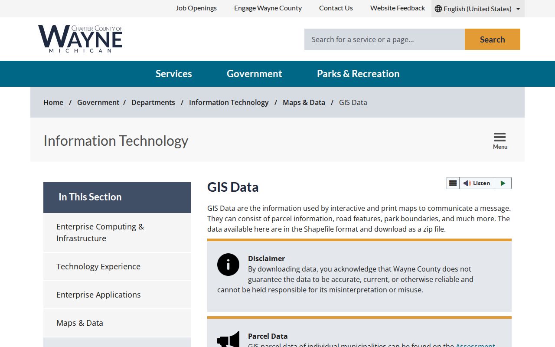Click the Disclaimer info circle icon
The height and width of the screenshot is (347, 555).
[x=228, y=265]
